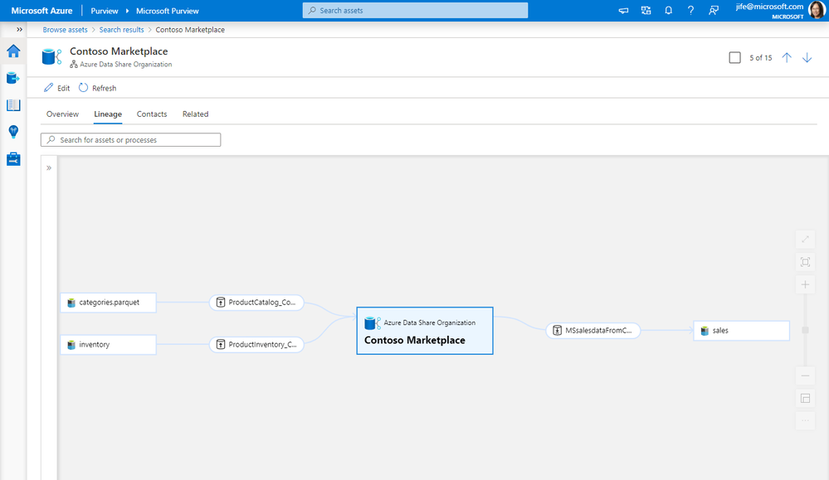Click the categories.parquet node dataset icon
829x480 pixels.
click(x=71, y=303)
